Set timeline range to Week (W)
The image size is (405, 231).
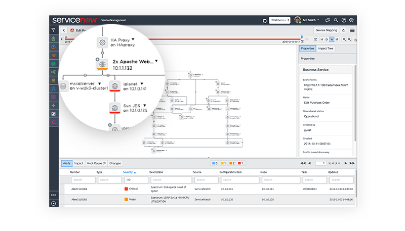tap(332, 39)
